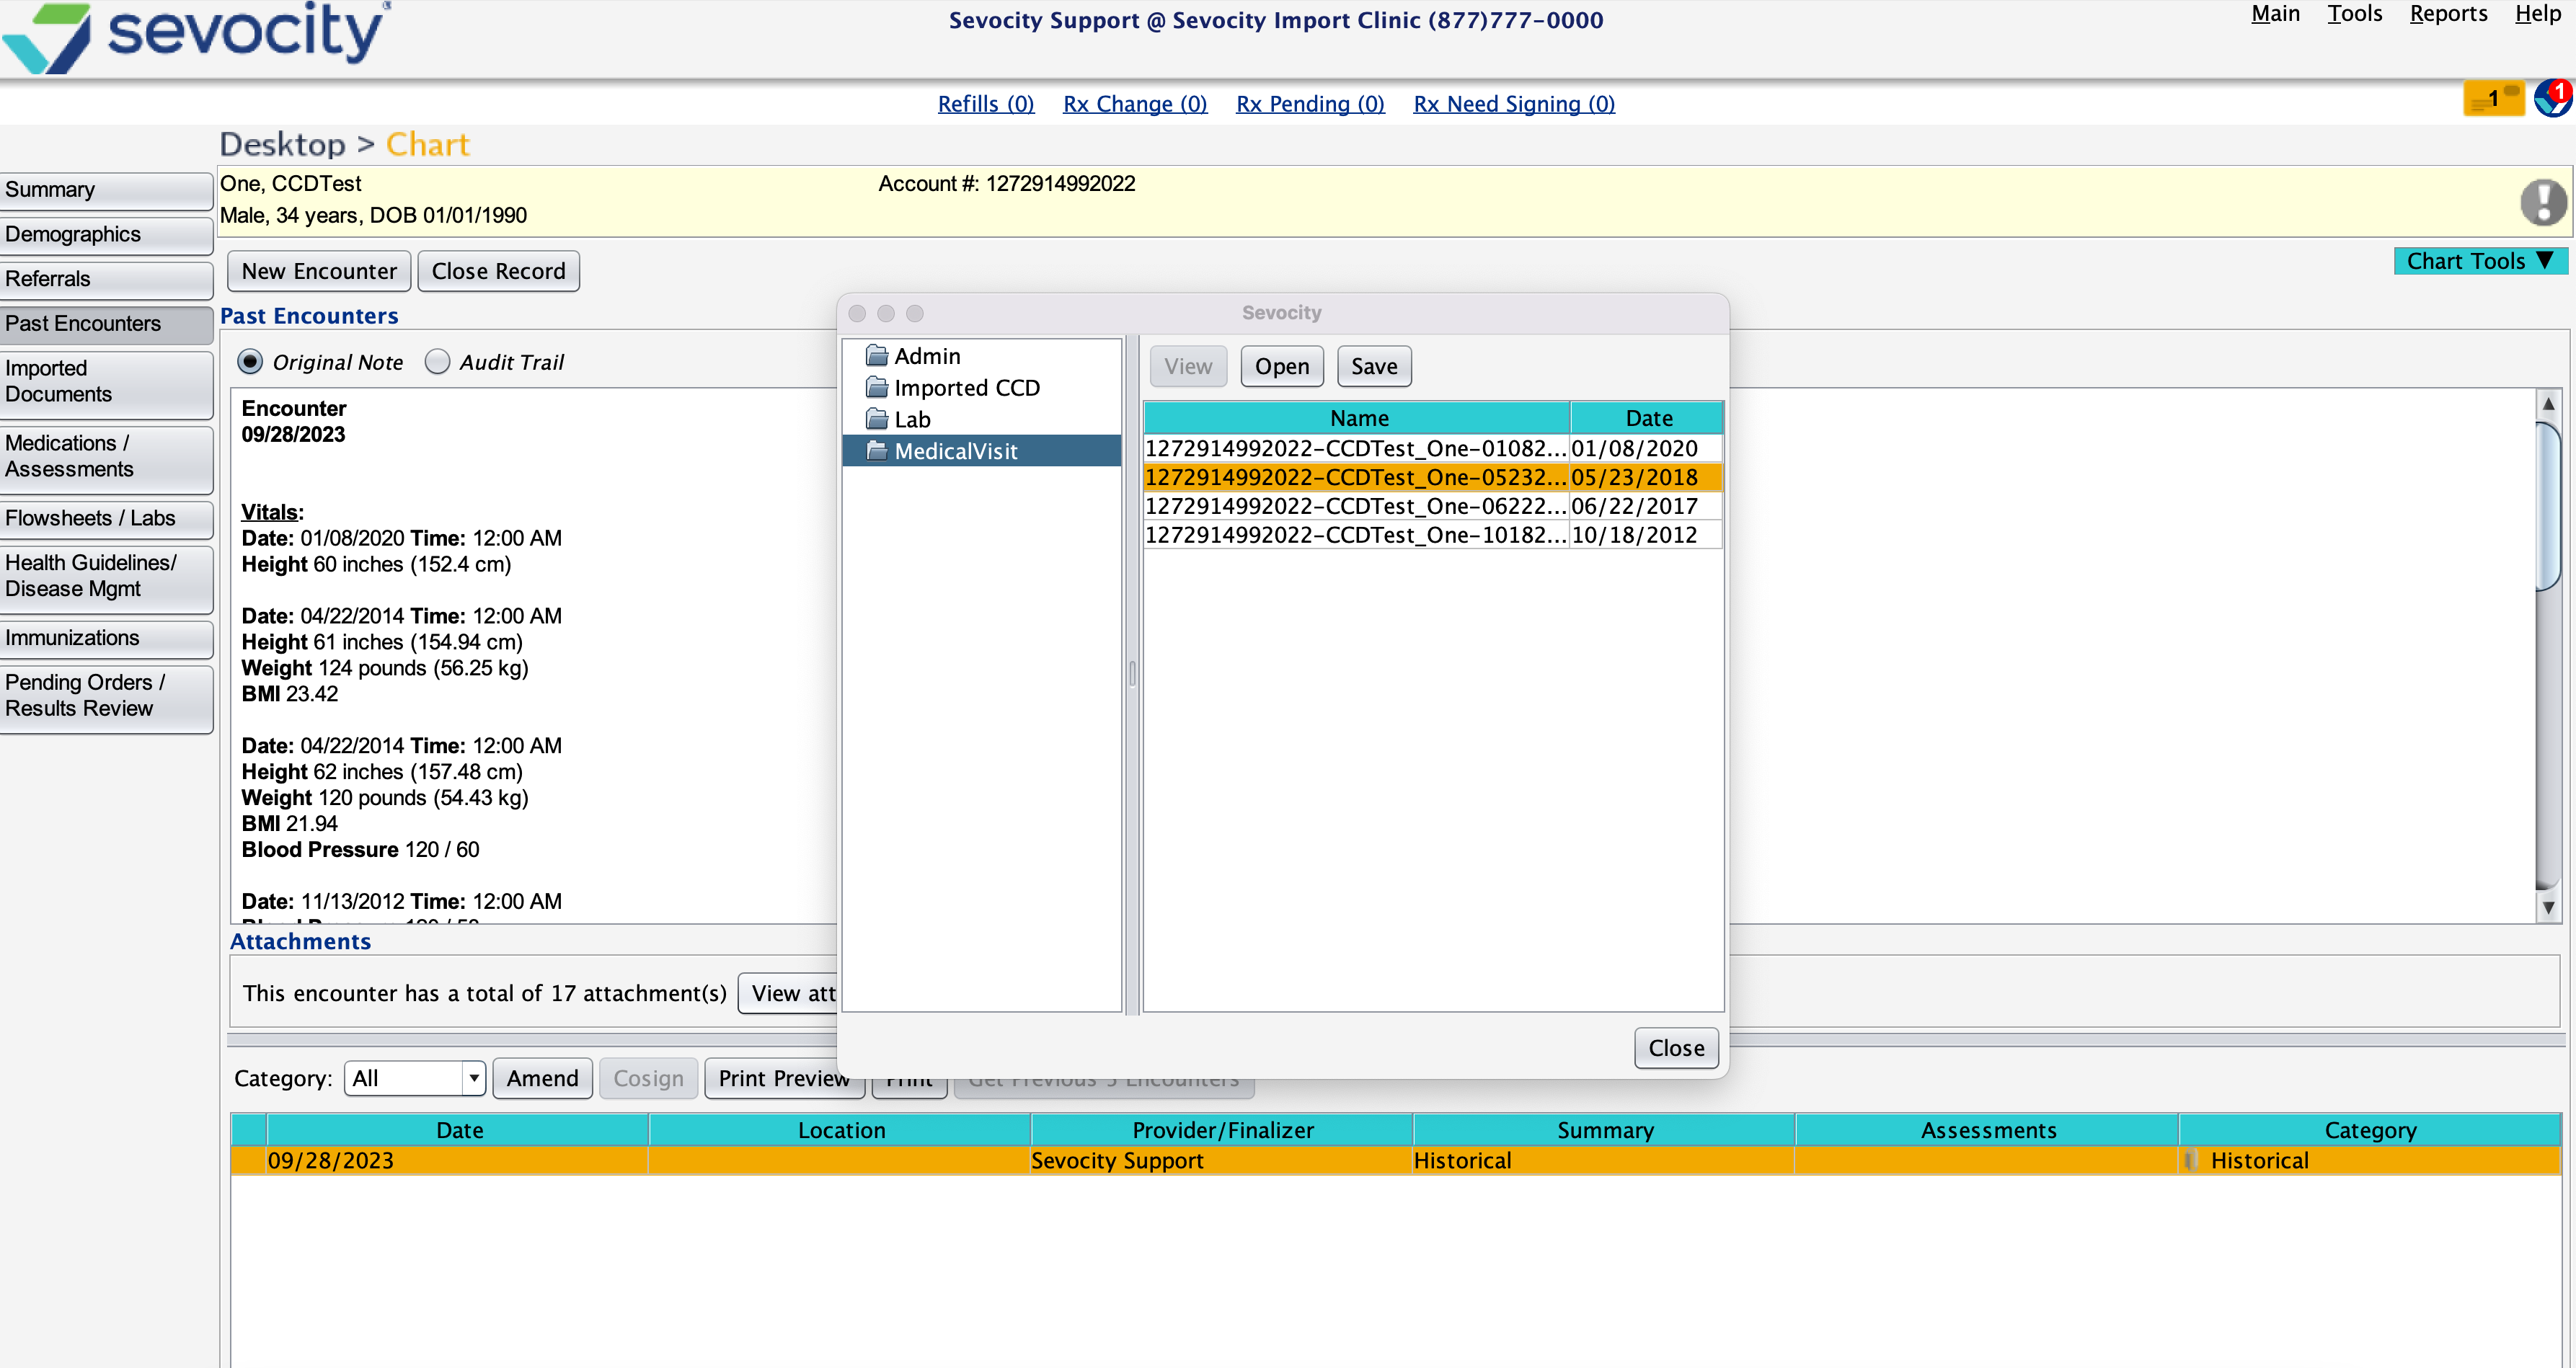
Task: Select the Lab folder
Action: tap(911, 419)
